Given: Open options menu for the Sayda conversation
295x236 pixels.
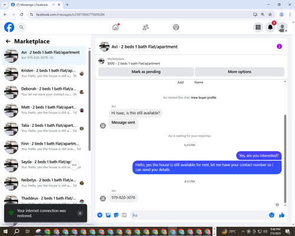Looking at the screenshot, I should [x=74, y=165].
